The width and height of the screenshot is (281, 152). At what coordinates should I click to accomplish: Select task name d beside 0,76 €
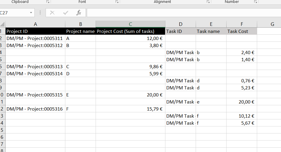point(211,81)
